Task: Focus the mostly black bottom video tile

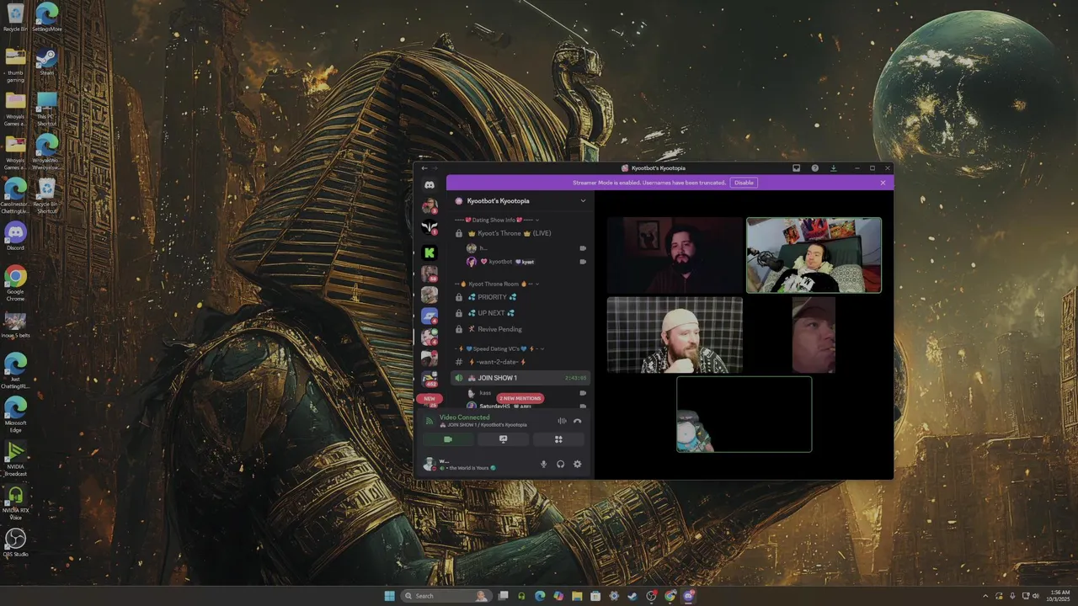Action: (x=744, y=414)
